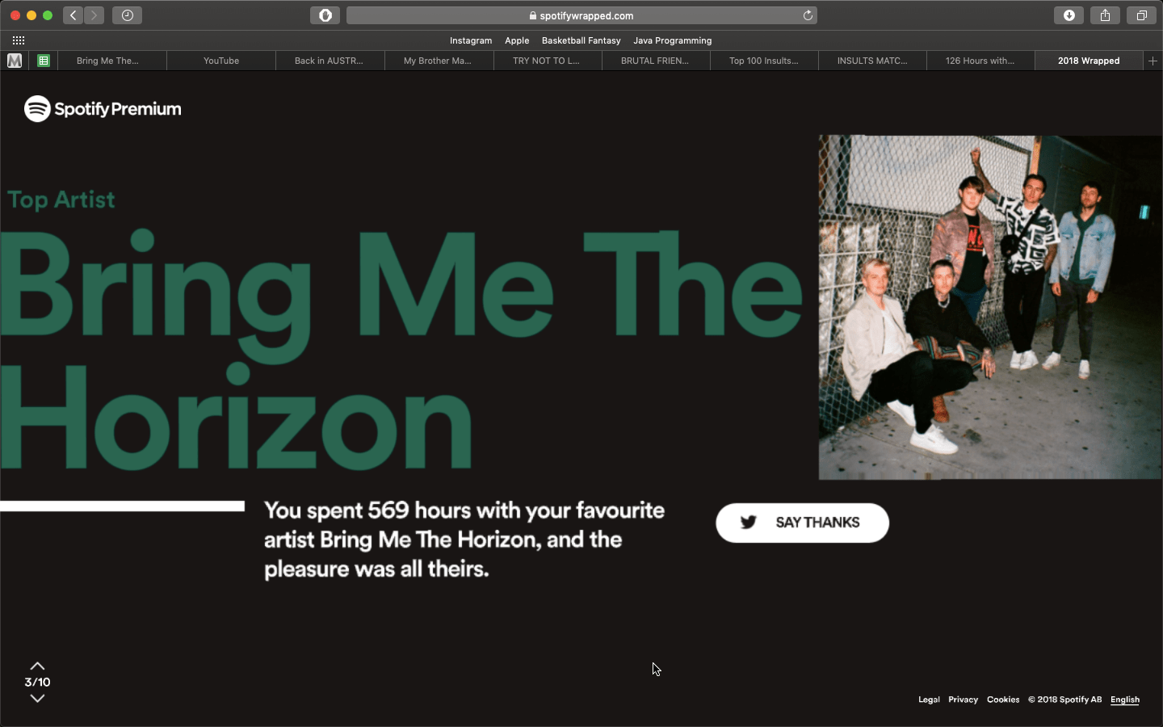
Task: Click the frequently visited sites grid icon
Action: click(x=18, y=40)
